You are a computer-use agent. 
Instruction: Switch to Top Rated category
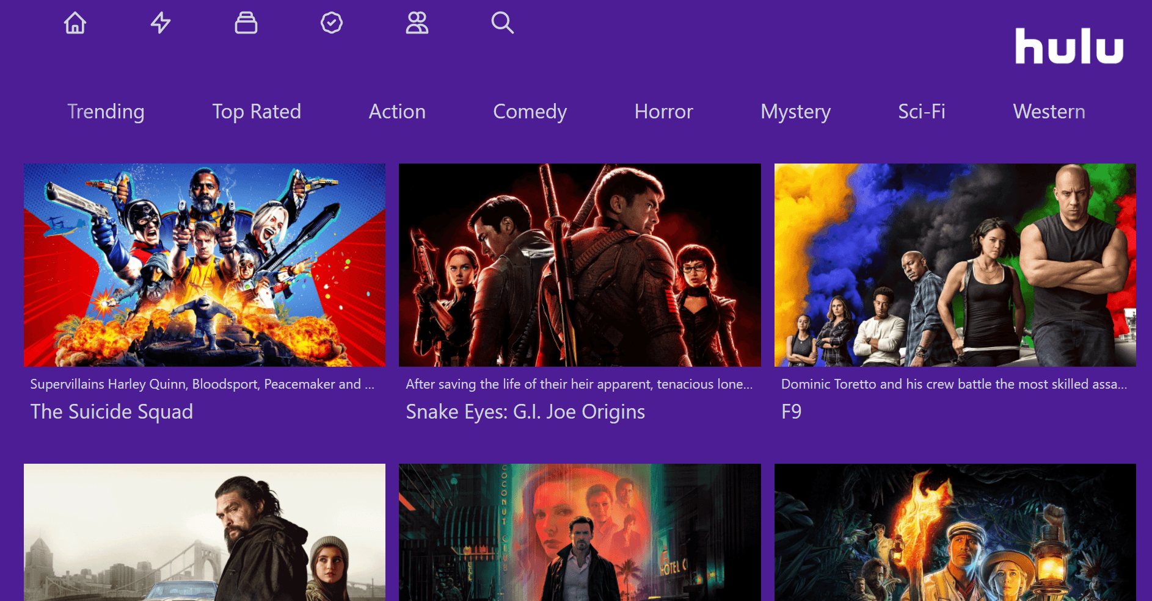click(x=257, y=112)
